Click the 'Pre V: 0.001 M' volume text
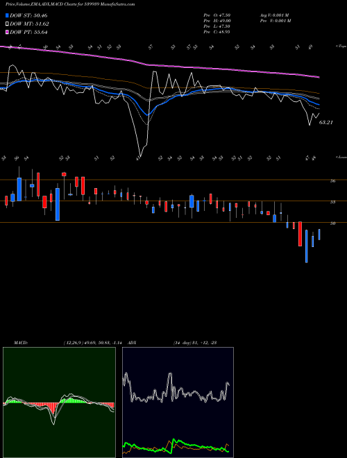The height and width of the screenshot is (458, 347). pos(275,21)
